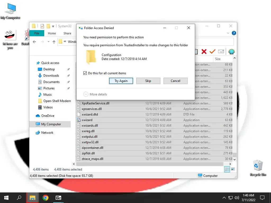This screenshot has width=271, height=203.
Task: Open Documents in navigation pane
Action: click(51, 82)
